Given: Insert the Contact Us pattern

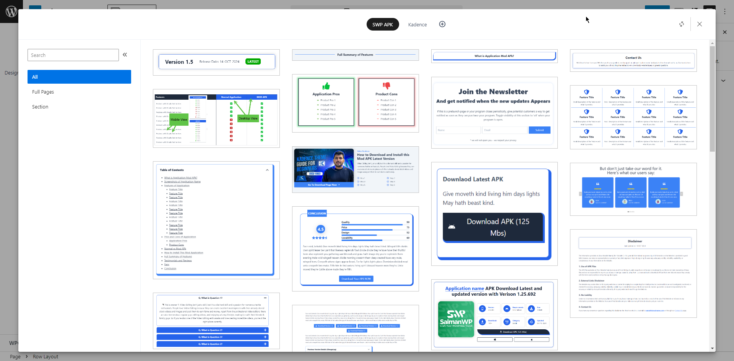Looking at the screenshot, I should point(633,60).
